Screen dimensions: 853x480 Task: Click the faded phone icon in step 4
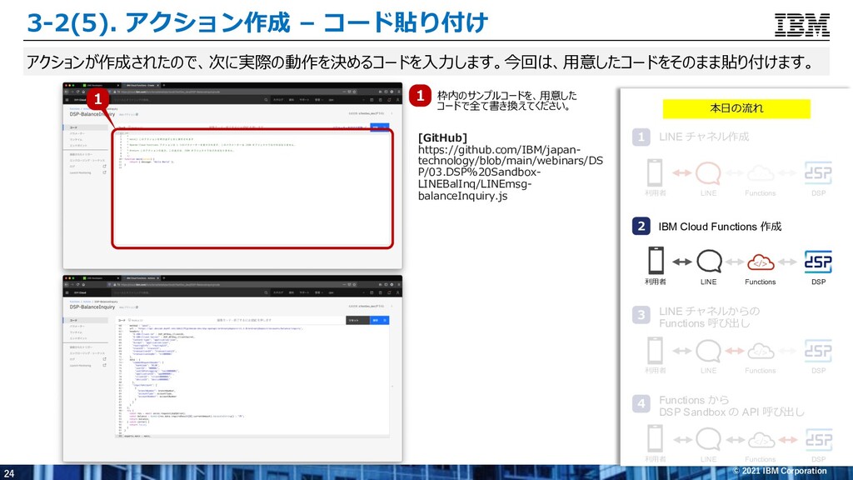point(656,438)
